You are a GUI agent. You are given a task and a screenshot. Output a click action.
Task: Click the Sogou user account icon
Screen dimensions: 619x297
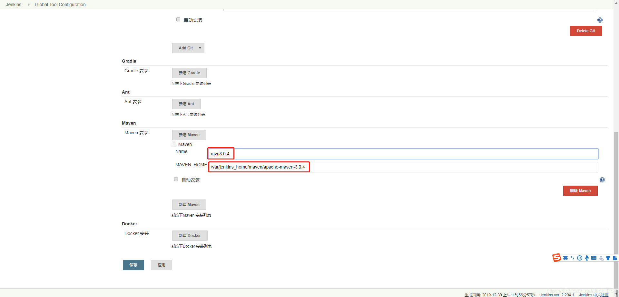601,258
